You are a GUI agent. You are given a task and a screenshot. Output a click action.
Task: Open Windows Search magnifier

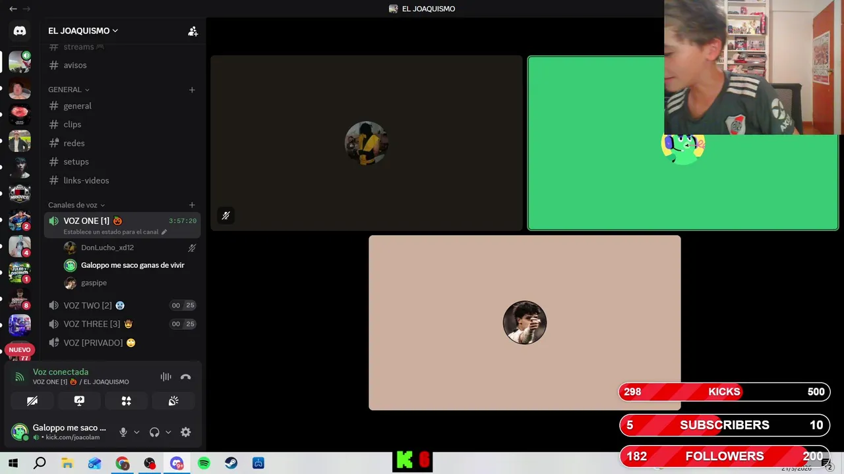(x=40, y=463)
